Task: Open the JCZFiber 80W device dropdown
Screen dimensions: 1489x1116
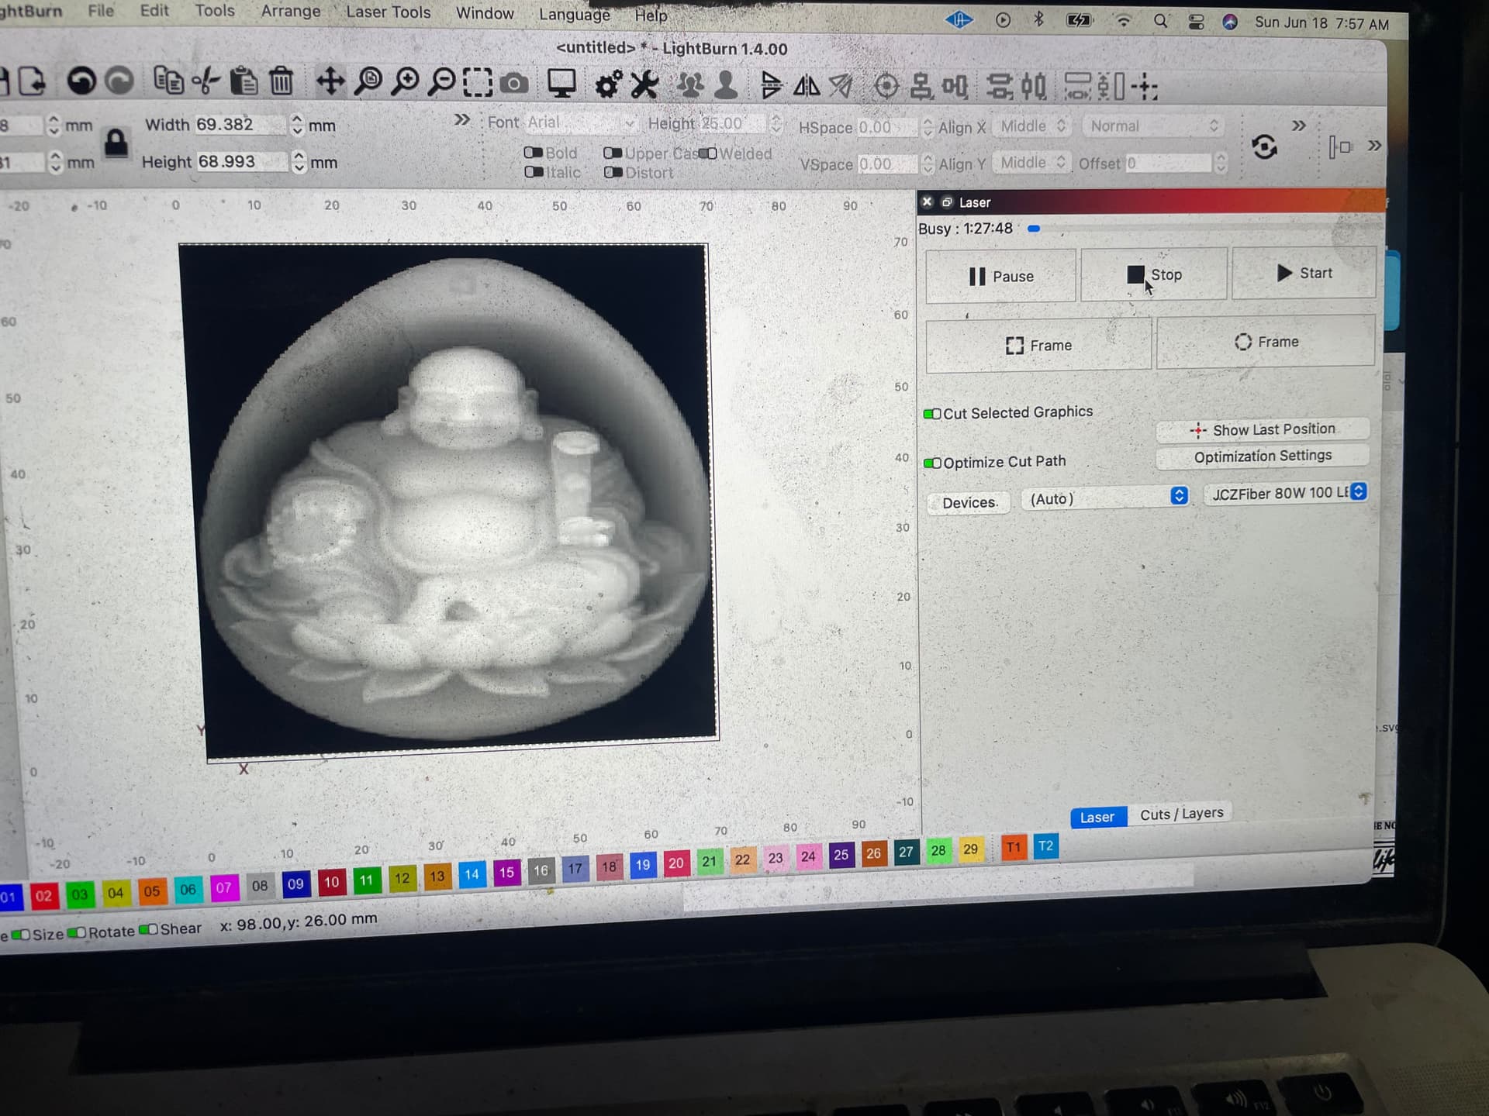Action: coord(1285,493)
